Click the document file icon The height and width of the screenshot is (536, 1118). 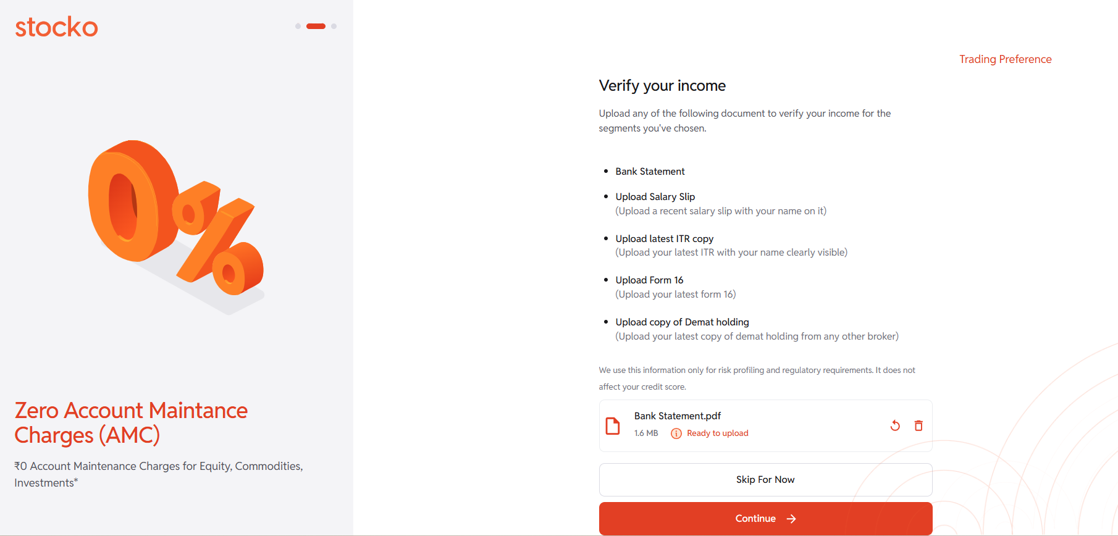click(613, 426)
